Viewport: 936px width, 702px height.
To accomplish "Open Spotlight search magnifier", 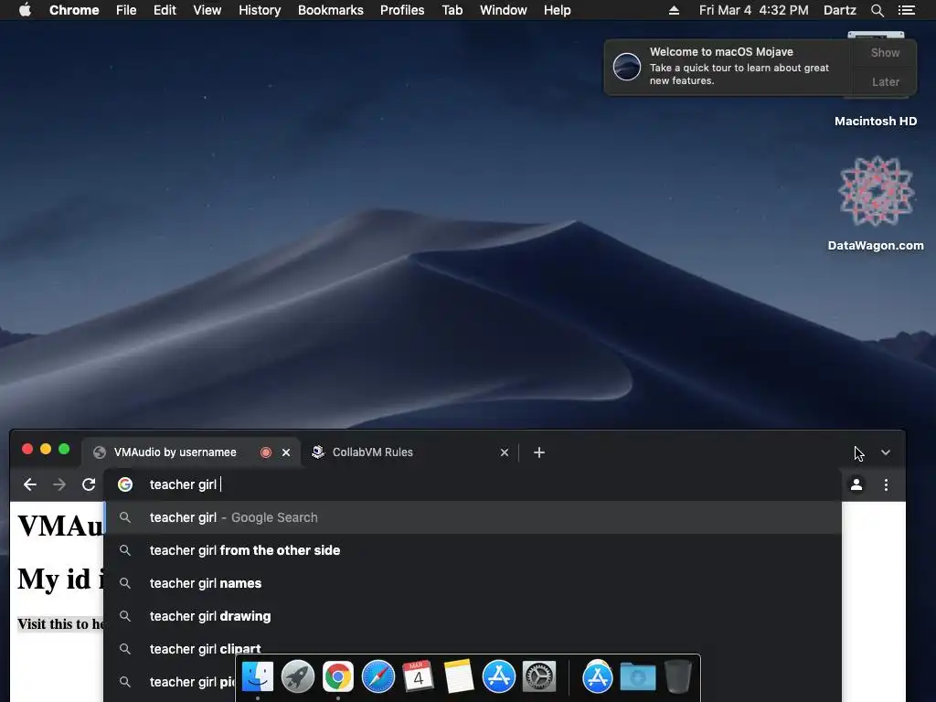I will [877, 10].
